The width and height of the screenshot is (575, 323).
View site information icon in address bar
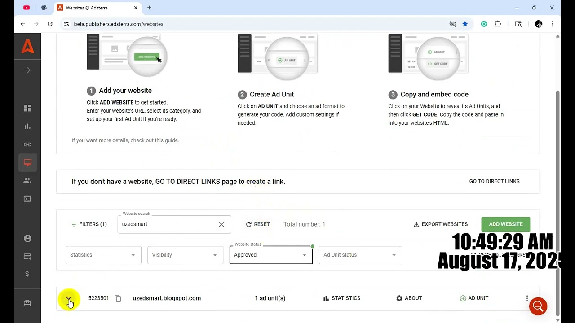click(x=66, y=24)
